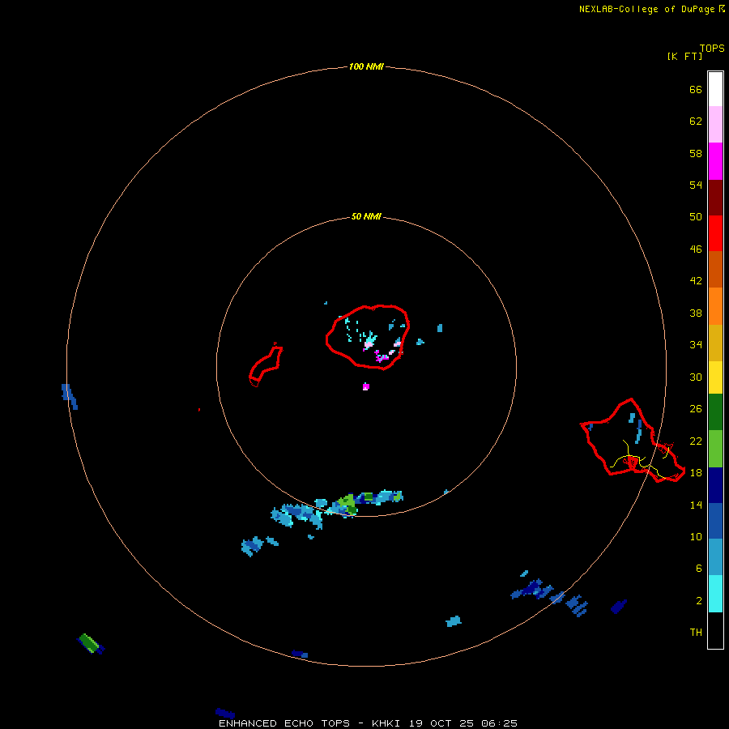Click the medium blue legend swatch

pos(715,521)
